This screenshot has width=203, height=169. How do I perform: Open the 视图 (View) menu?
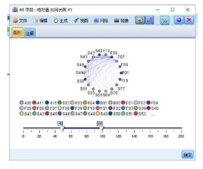point(81,21)
